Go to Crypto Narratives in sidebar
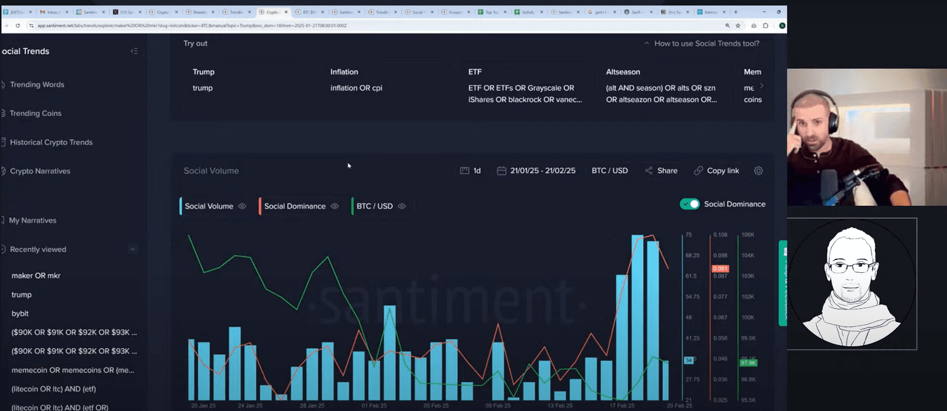The height and width of the screenshot is (411, 947). (x=40, y=171)
